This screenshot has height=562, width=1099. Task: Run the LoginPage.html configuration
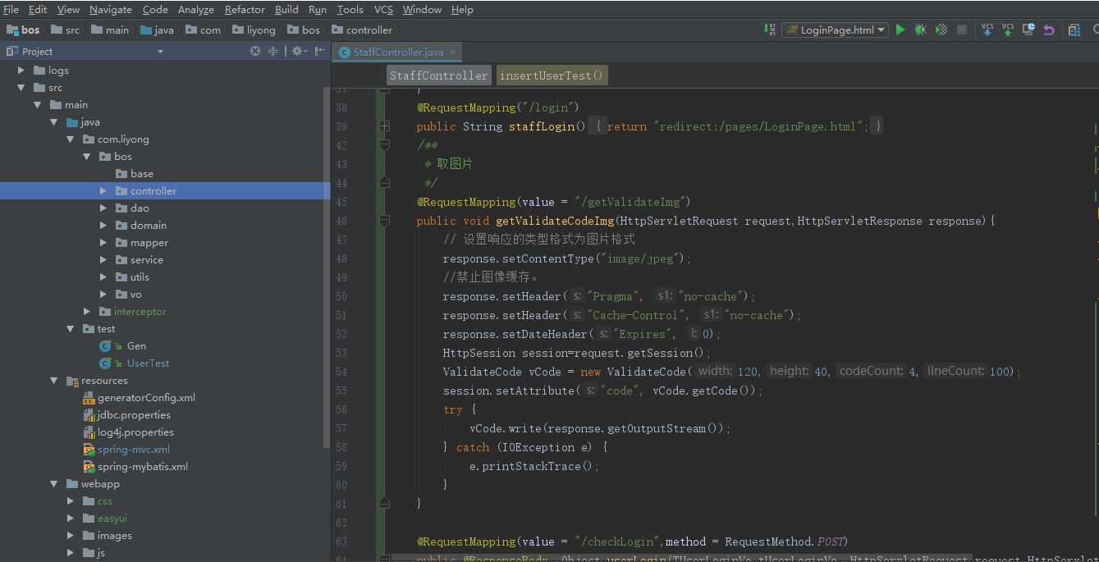(900, 30)
